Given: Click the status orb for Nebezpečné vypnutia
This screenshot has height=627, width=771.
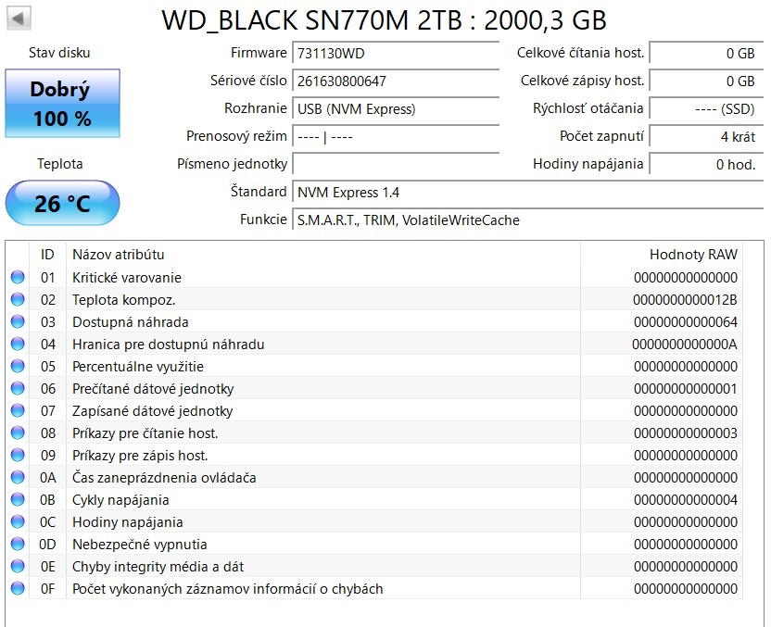Looking at the screenshot, I should (x=18, y=544).
